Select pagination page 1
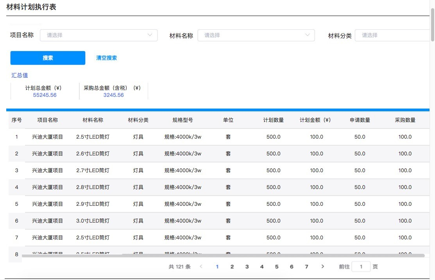435x280 pixels. (217, 267)
